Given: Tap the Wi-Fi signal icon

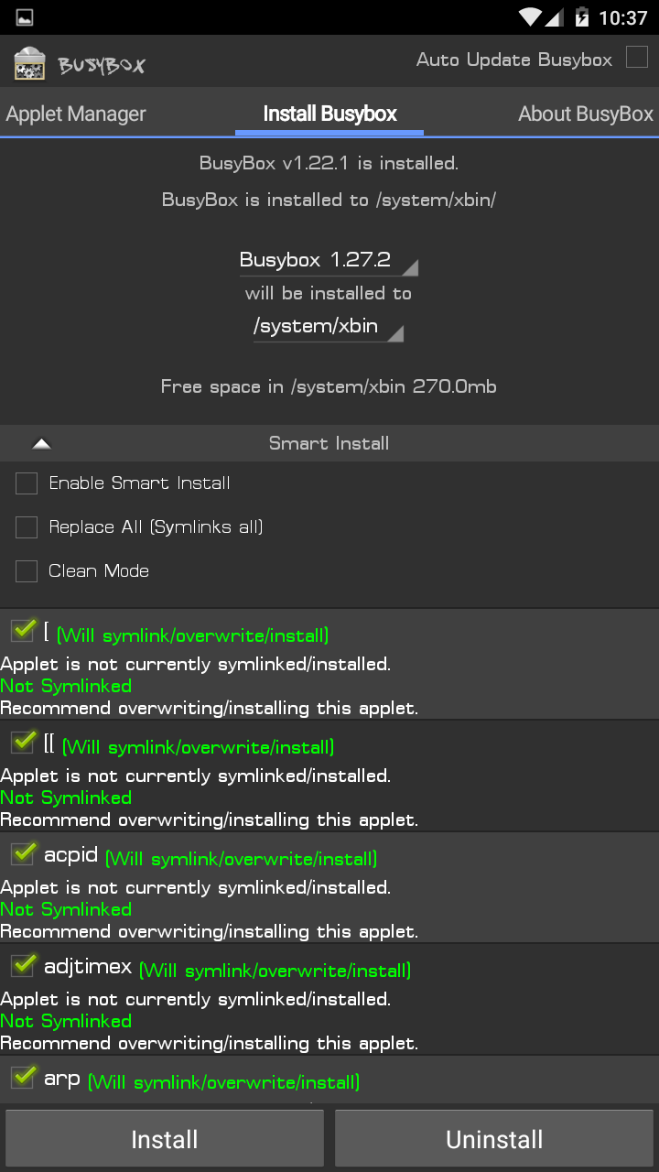Looking at the screenshot, I should pos(531,17).
